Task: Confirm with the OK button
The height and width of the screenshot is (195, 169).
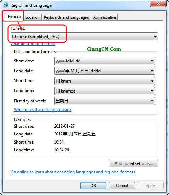Action: pyautogui.click(x=93, y=186)
